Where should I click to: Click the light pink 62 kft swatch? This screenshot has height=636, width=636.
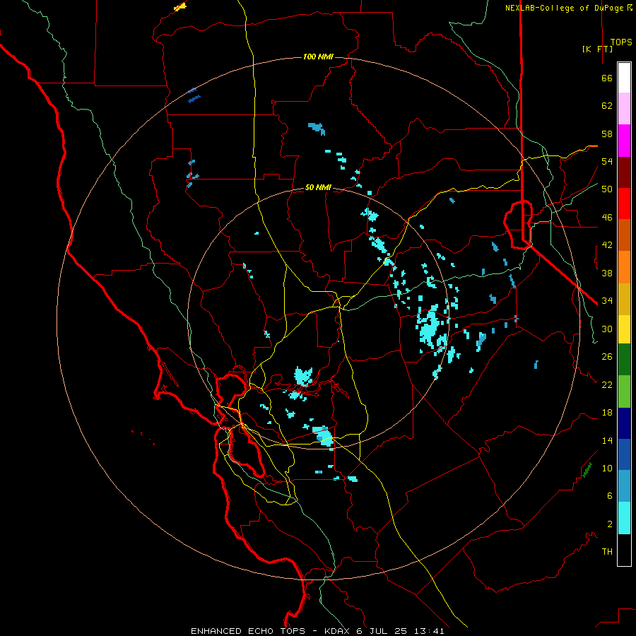pyautogui.click(x=624, y=108)
